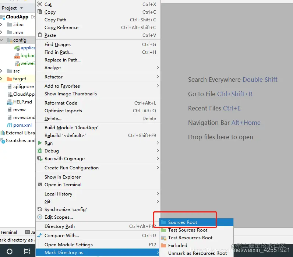Open the Project view dropdown arrow
Image resolution: width=293 pixels, height=257 pixels.
coord(21,8)
